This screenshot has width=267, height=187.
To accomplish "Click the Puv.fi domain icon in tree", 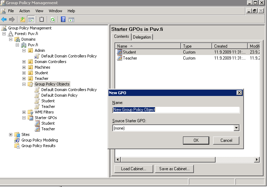I will pos(24,45).
